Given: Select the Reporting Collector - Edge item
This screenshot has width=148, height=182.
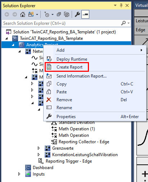Looking at the screenshot, I should [x=84, y=142].
